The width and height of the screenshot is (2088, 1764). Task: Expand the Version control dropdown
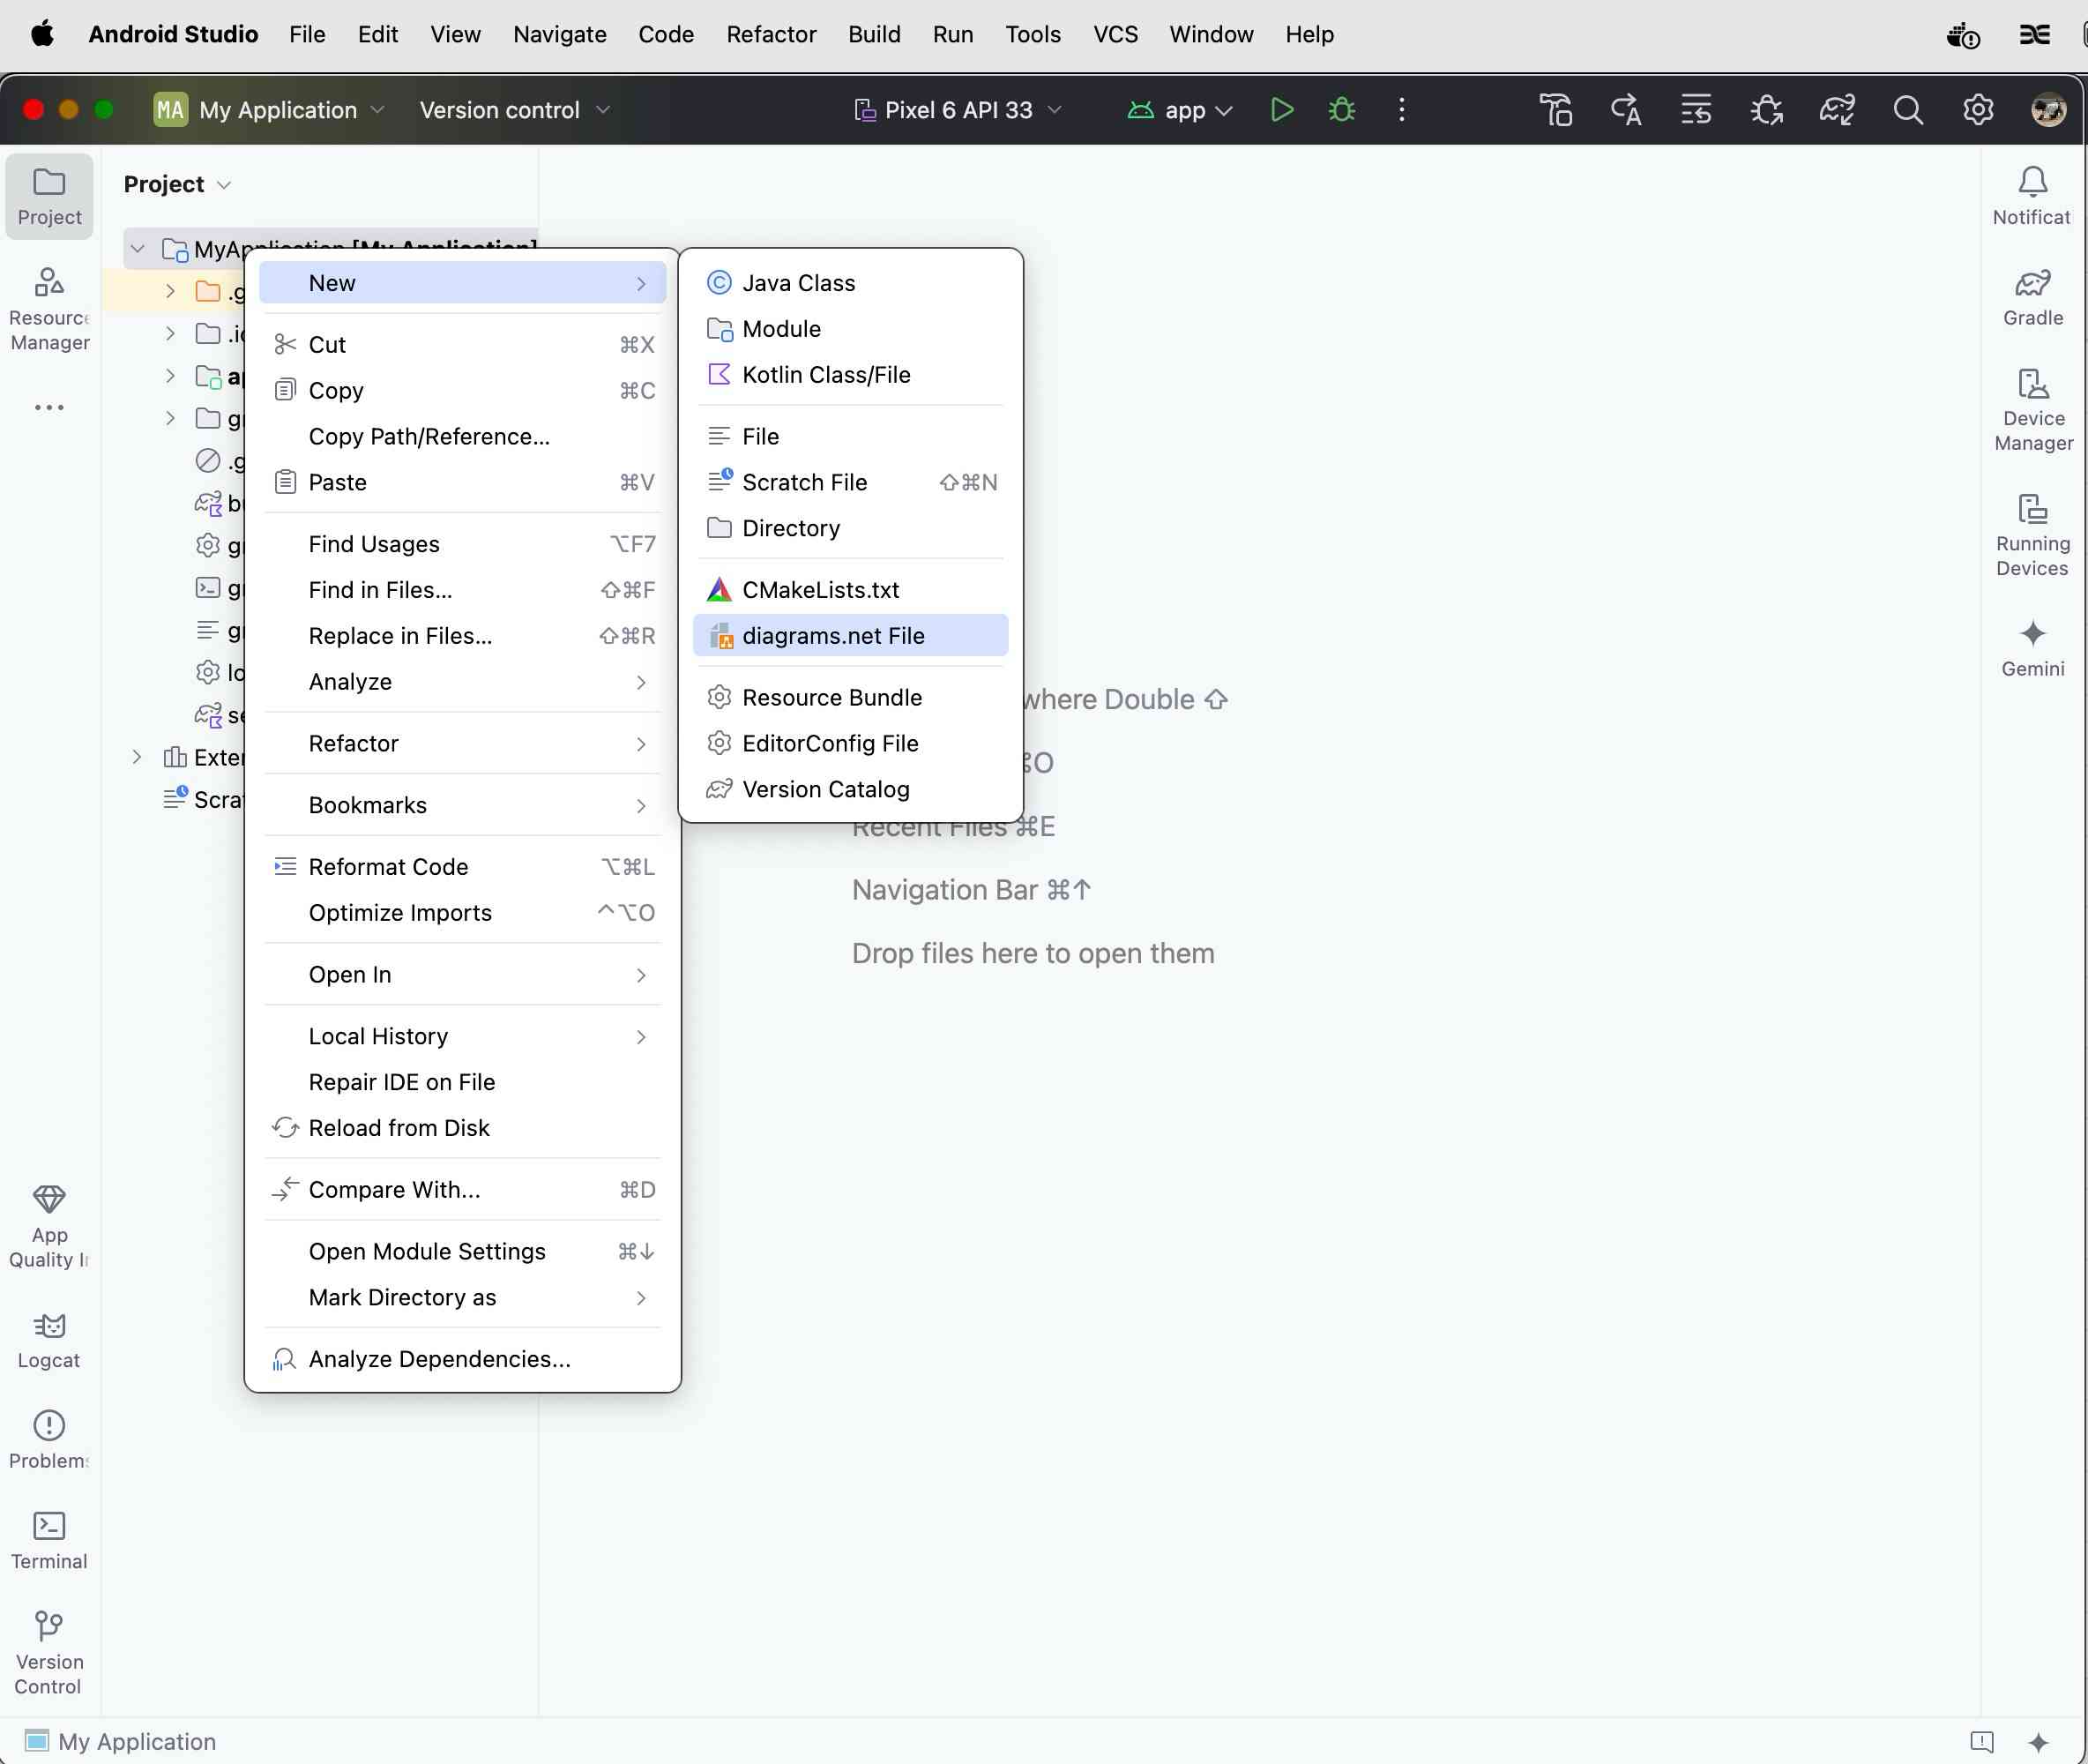point(514,110)
